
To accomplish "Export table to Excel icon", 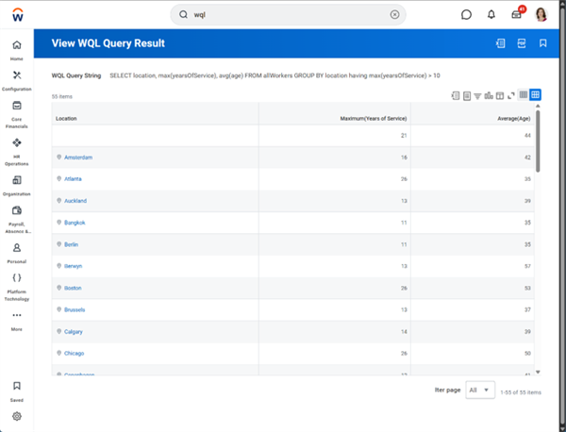I will (x=456, y=95).
